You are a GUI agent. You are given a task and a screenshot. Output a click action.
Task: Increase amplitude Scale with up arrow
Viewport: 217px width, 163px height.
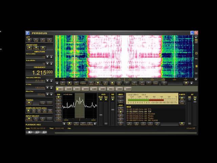tap(51, 64)
